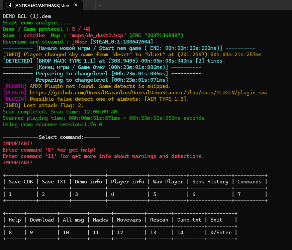Viewport: 292px width, 250px height.
Task: Click the plugin.sma GitHub URL
Action: (x=149, y=93)
